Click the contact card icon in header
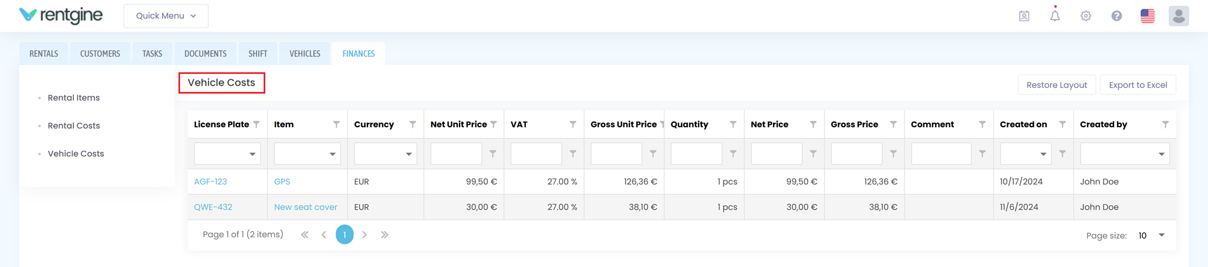The height and width of the screenshot is (267, 1208). (x=1024, y=16)
